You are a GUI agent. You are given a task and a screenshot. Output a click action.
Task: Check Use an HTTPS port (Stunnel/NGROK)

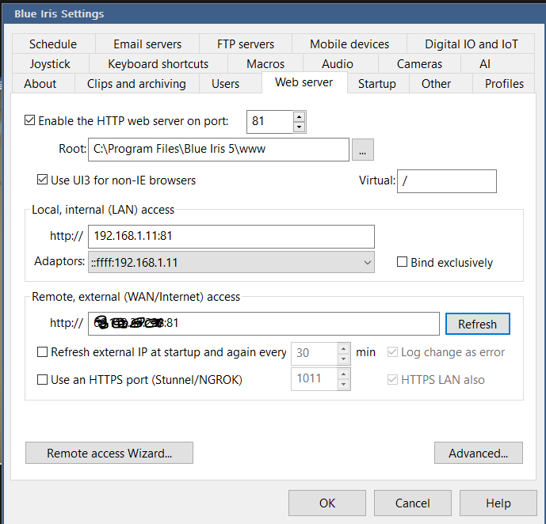(x=43, y=379)
